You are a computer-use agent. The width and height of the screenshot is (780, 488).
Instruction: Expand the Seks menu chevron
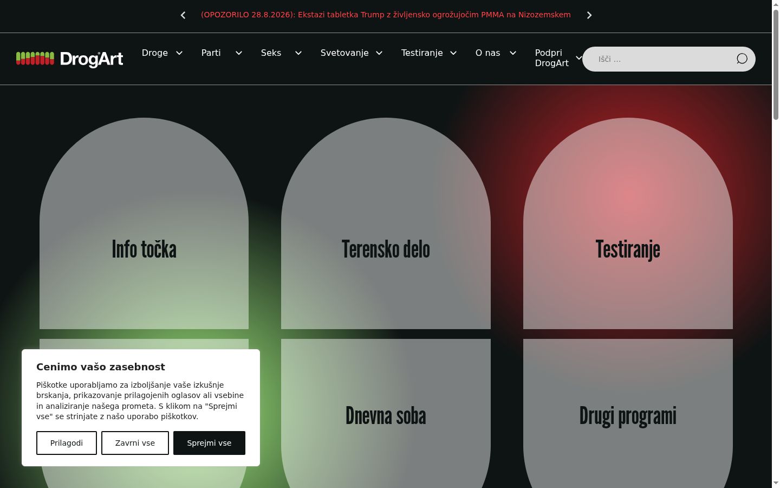click(298, 53)
